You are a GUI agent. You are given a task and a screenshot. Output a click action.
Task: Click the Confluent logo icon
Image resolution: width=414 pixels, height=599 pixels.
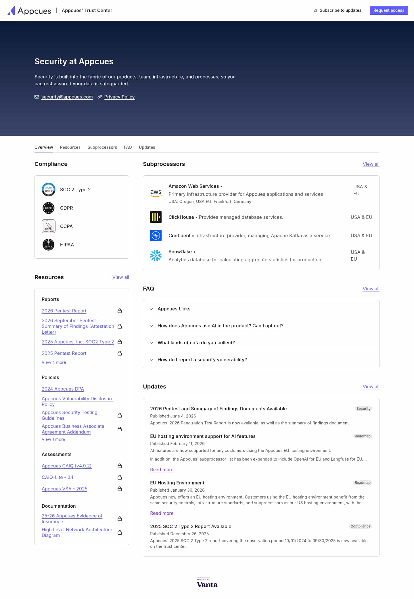[x=156, y=235]
